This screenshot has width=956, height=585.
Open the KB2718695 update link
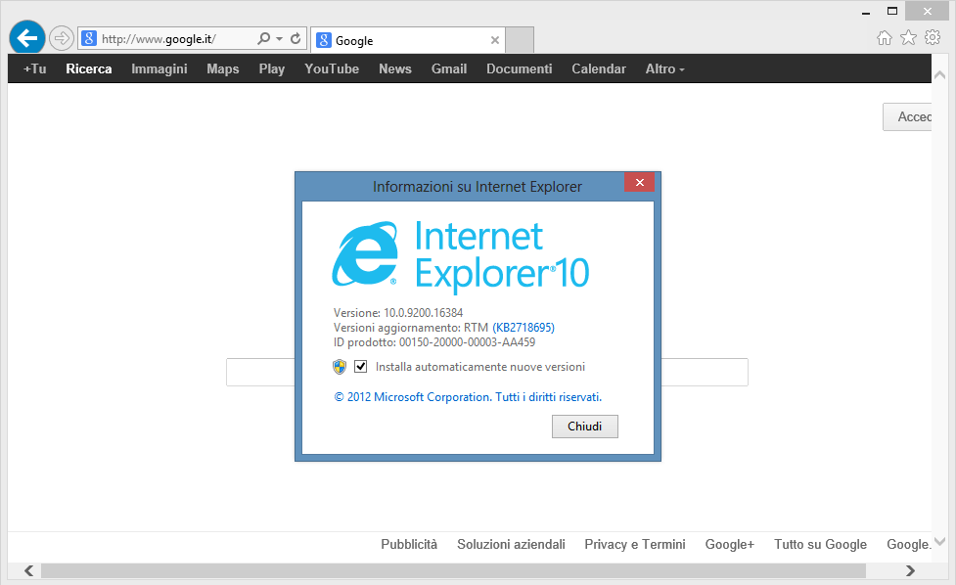coord(524,328)
